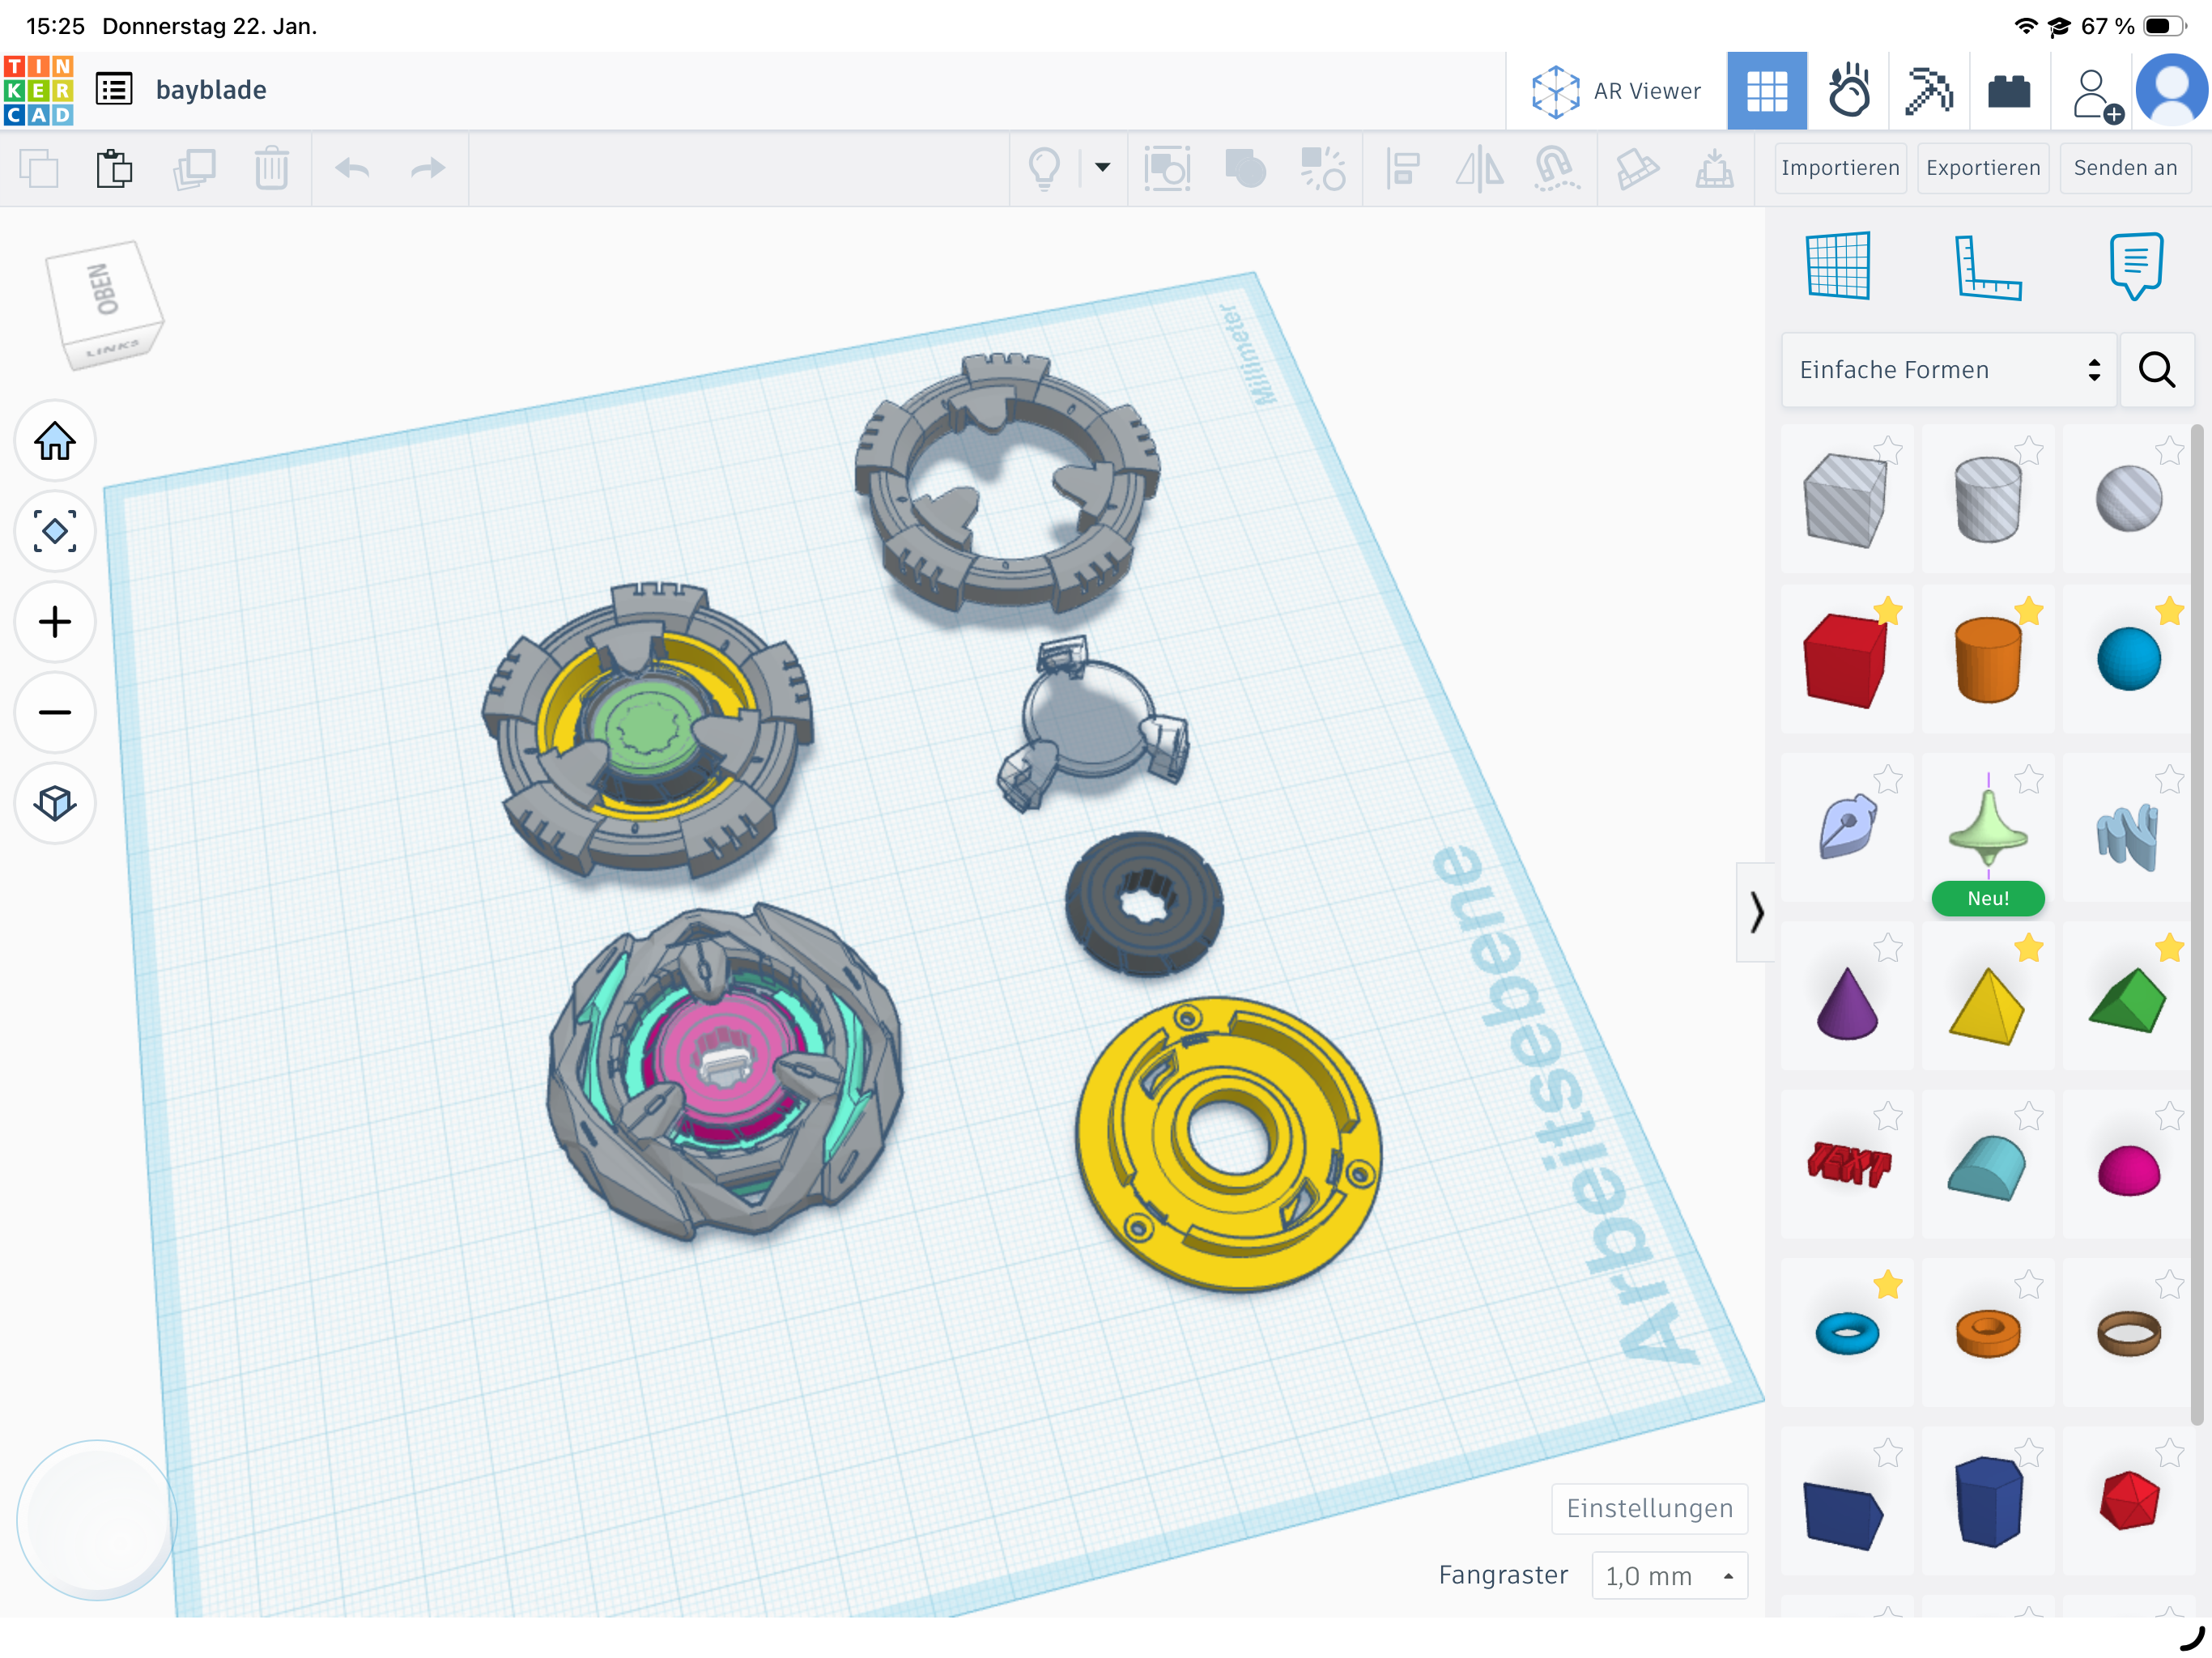Click the Exportieren button
The width and height of the screenshot is (2212, 1658).
point(1983,168)
